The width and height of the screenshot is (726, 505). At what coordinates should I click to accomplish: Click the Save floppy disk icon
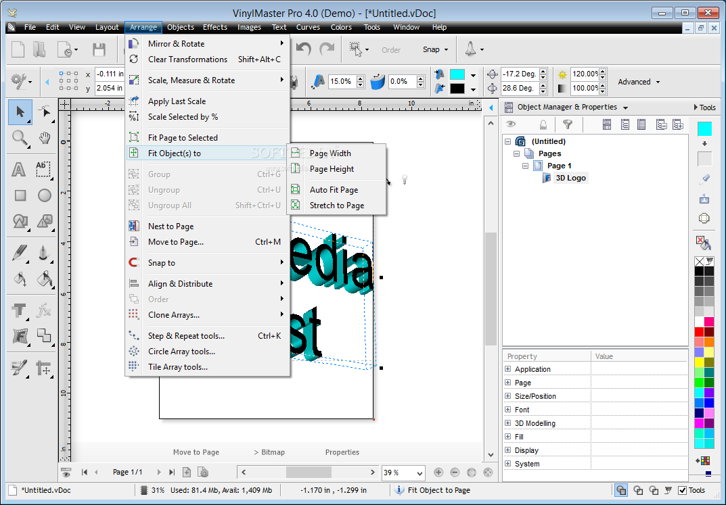(x=99, y=49)
